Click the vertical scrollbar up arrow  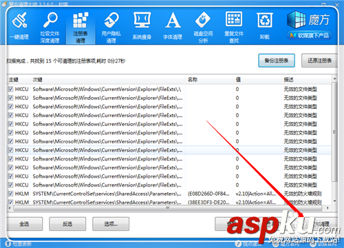(334, 79)
